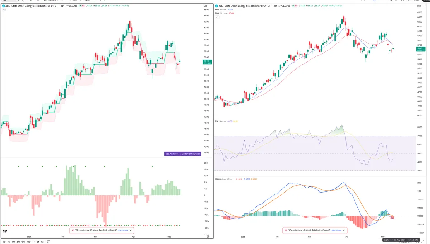Follow left chart's Learn more link
This screenshot has height=244, width=430.
(123, 230)
